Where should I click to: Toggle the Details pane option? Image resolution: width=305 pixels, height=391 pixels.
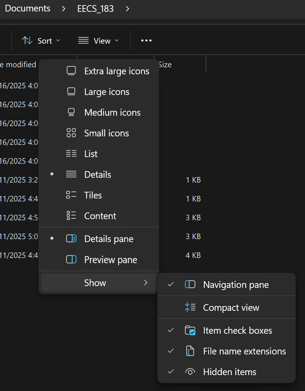pos(99,239)
